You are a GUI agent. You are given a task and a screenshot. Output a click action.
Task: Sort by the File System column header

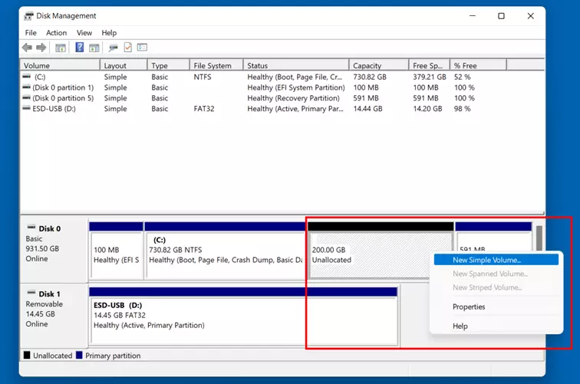(x=215, y=66)
